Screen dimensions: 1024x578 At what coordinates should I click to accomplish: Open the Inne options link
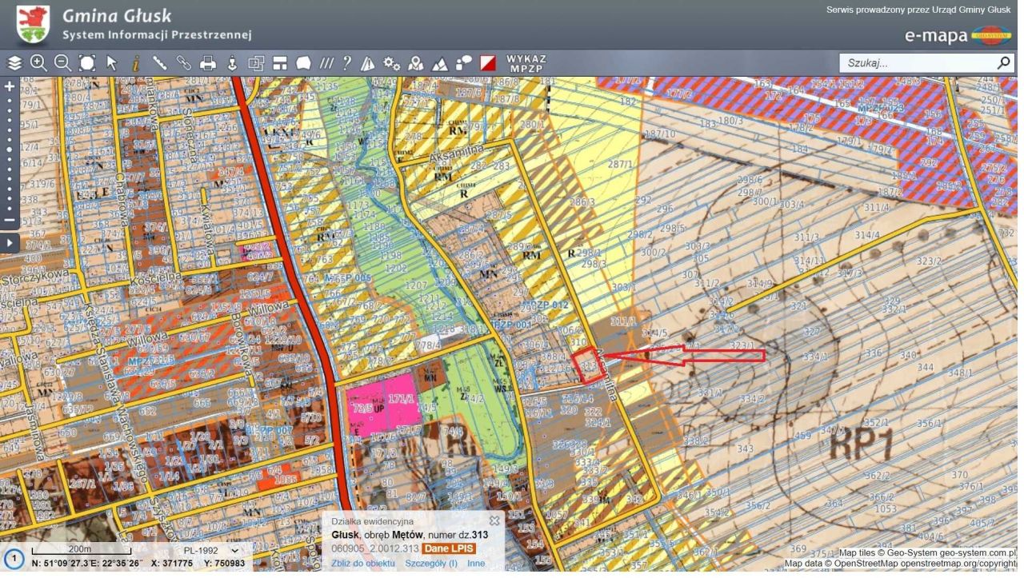click(476, 564)
